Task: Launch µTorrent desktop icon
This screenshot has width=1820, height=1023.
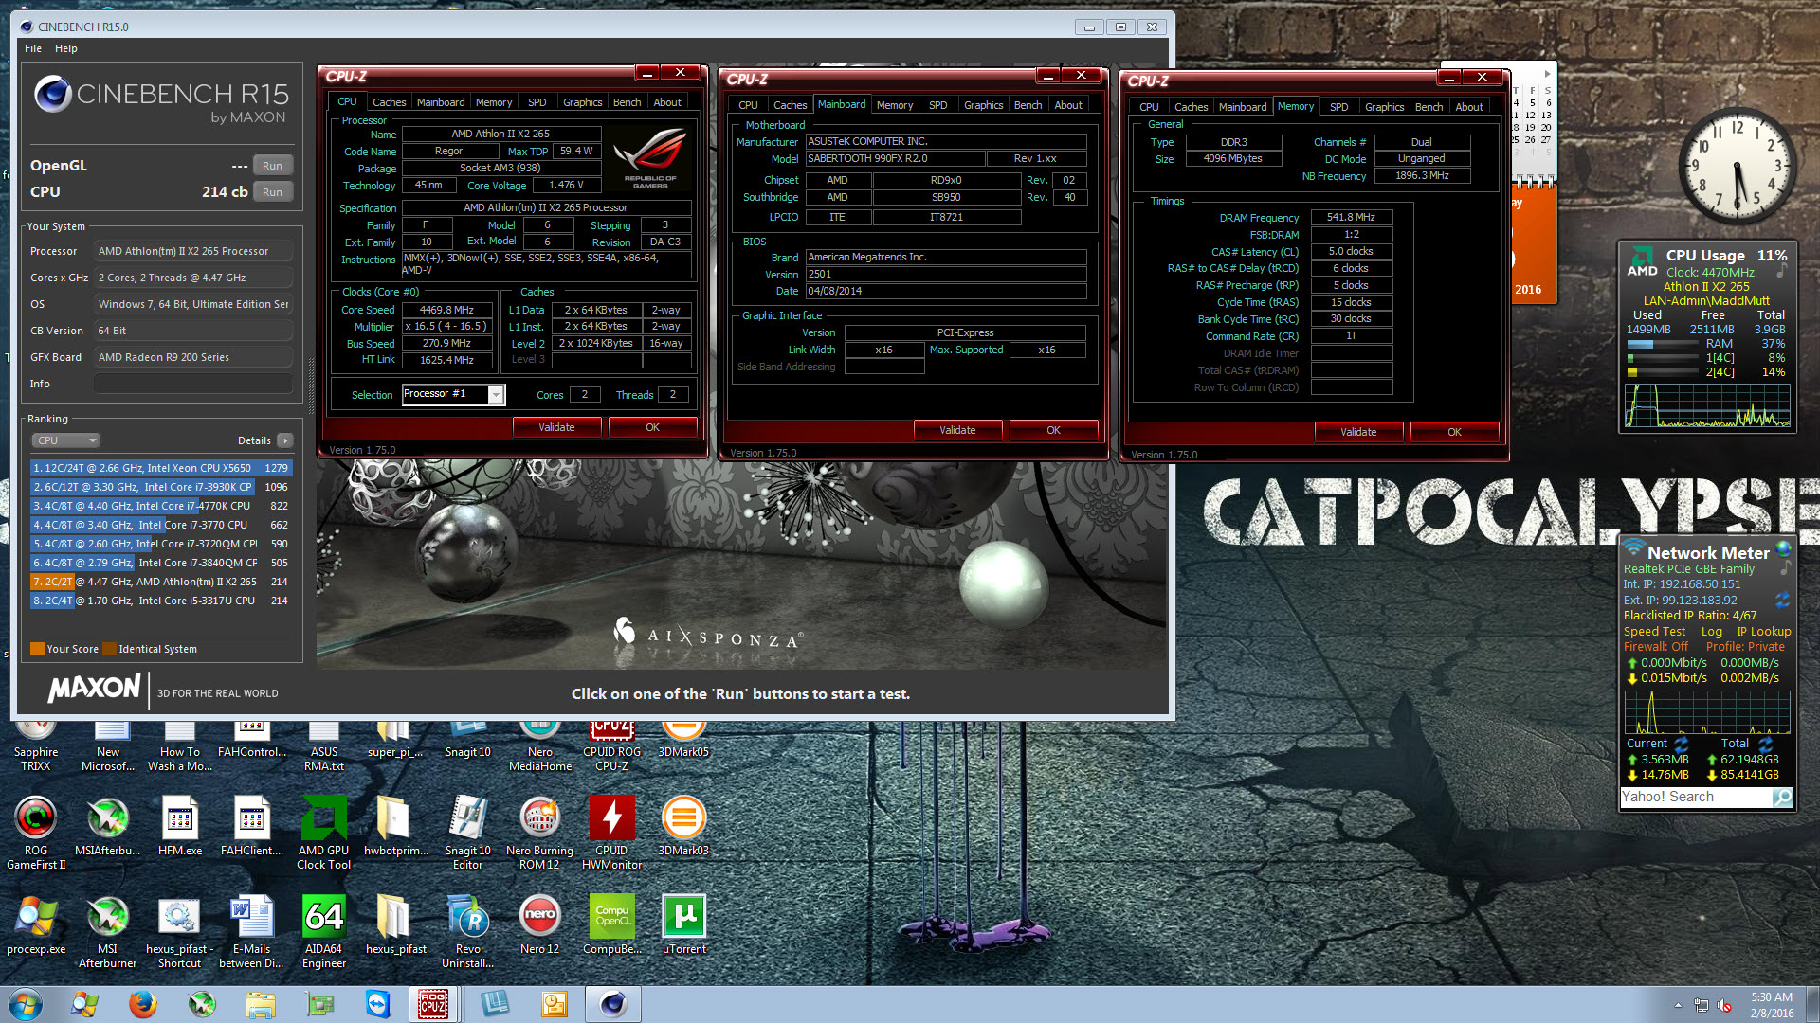Action: pyautogui.click(x=684, y=924)
